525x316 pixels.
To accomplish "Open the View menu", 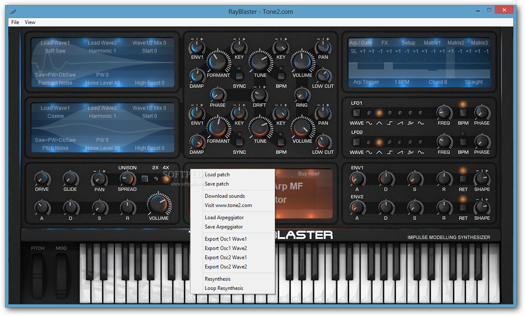I will (x=30, y=22).
